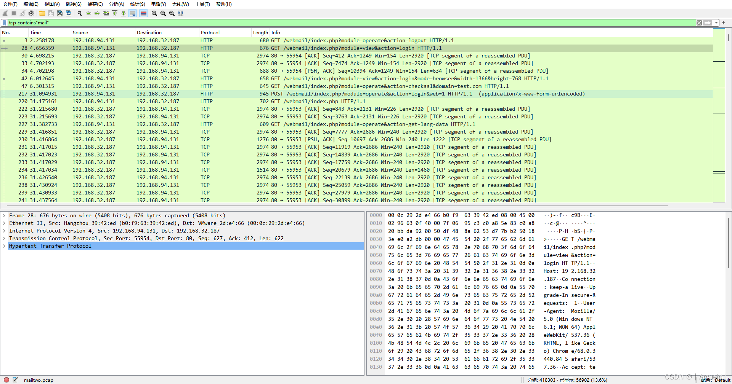
Task: Select packet 220 GET /webmail/index.php
Action: [x=356, y=102]
